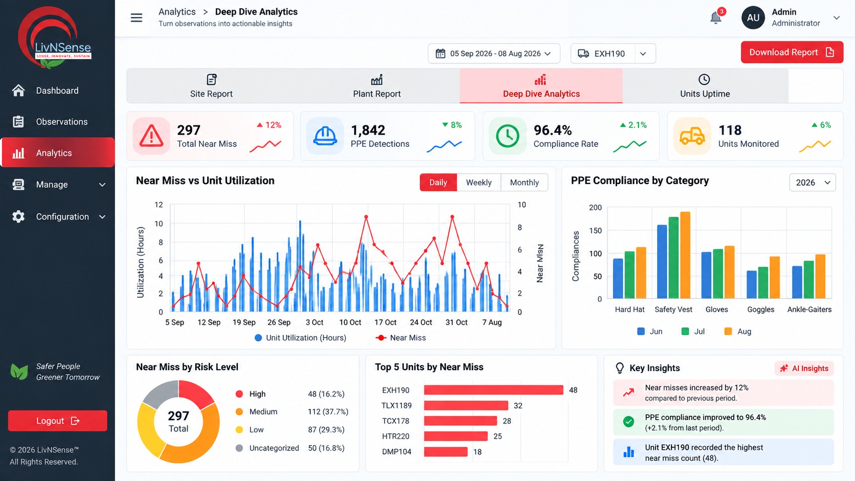Click the Manage sidebar icon
This screenshot has height=481, width=855.
click(18, 185)
